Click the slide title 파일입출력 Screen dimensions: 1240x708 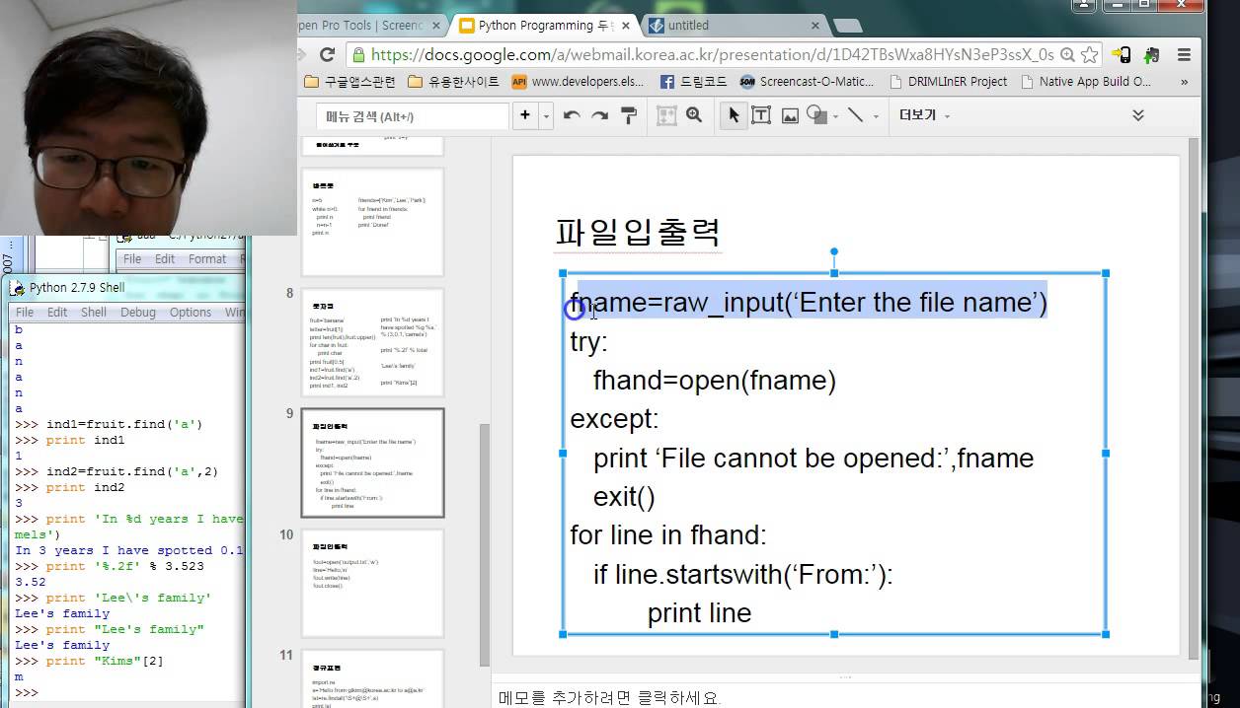pyautogui.click(x=638, y=233)
